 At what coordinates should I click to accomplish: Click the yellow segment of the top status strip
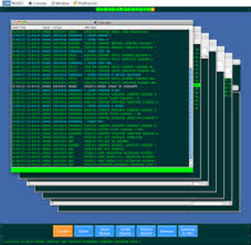153,10
